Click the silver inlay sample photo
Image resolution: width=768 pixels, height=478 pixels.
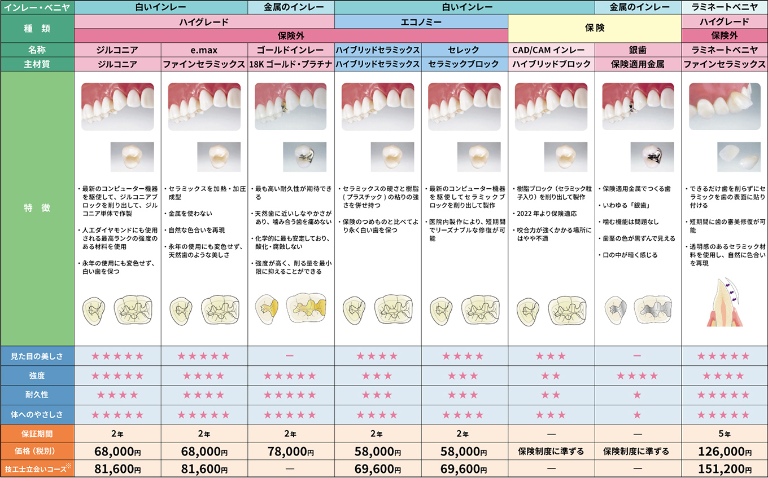(x=652, y=157)
